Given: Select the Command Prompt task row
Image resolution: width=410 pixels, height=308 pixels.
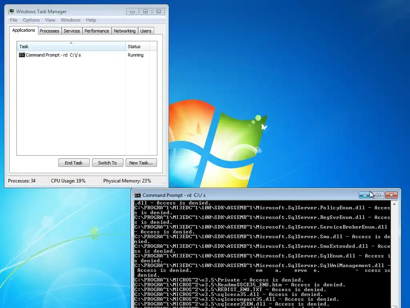Looking at the screenshot, I should pyautogui.click(x=87, y=55).
